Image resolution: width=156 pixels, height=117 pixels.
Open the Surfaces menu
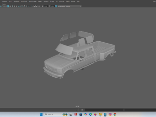click(x=46, y=1)
